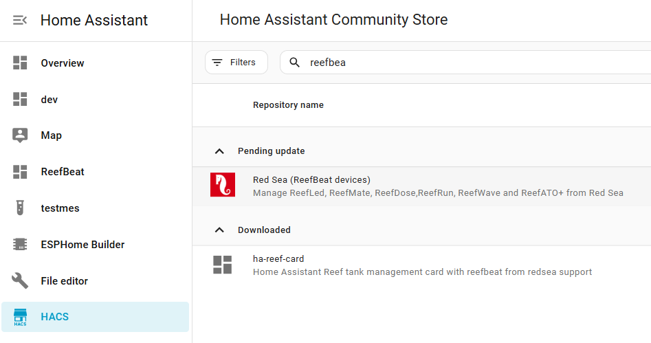Click the search field containing reefbea
The height and width of the screenshot is (343, 651).
click(x=465, y=63)
